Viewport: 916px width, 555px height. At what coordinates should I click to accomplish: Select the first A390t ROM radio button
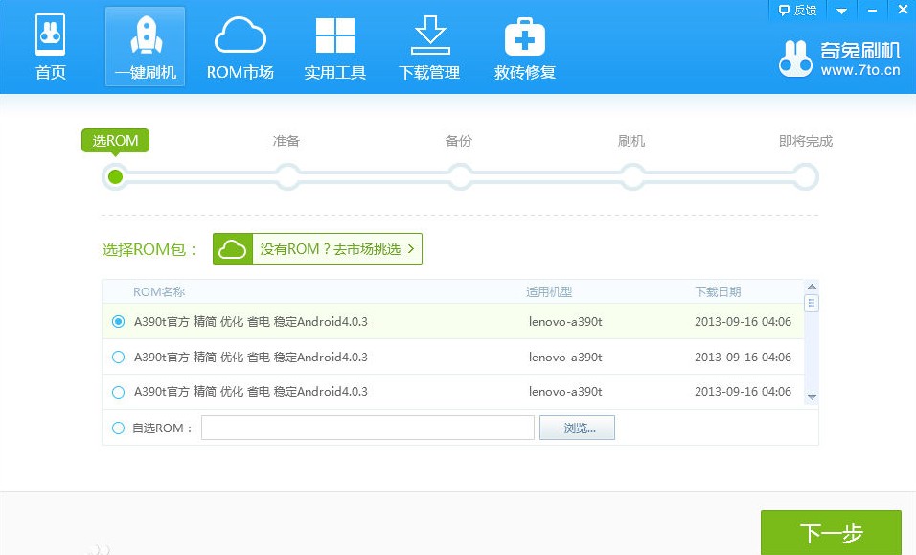tap(119, 322)
